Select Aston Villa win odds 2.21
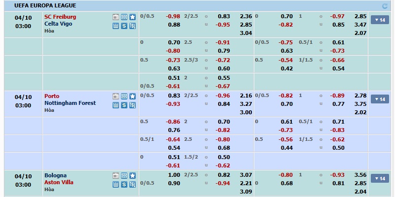Viewport: 395px width, 197px height. pos(246,183)
